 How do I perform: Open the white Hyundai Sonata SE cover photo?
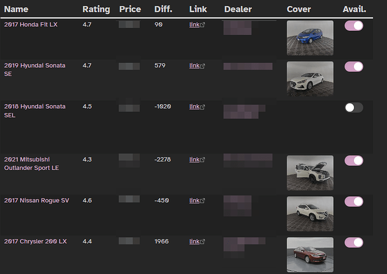coord(310,79)
